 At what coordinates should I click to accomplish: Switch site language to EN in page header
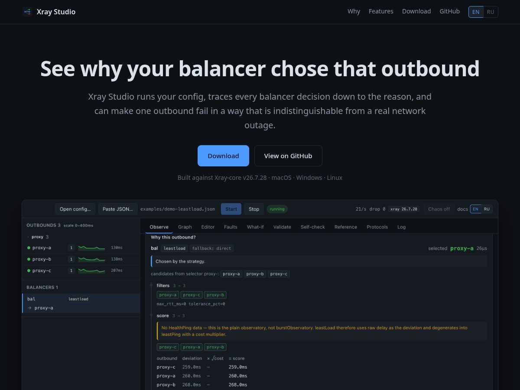point(476,12)
